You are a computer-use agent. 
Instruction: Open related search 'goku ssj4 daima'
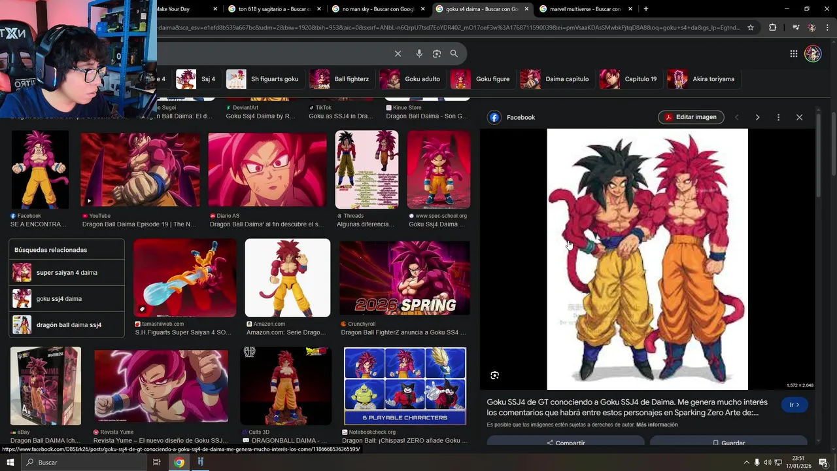click(x=67, y=298)
